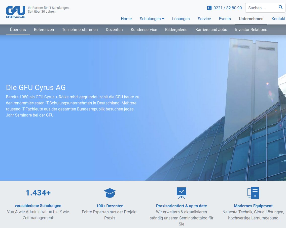The height and width of the screenshot is (228, 286).
Task: Click the GFU Cyrus AG logo
Action: click(x=16, y=12)
